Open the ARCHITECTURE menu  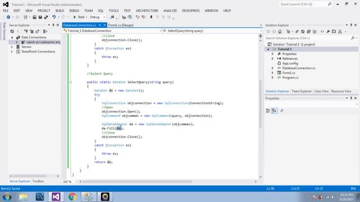[x=147, y=11]
